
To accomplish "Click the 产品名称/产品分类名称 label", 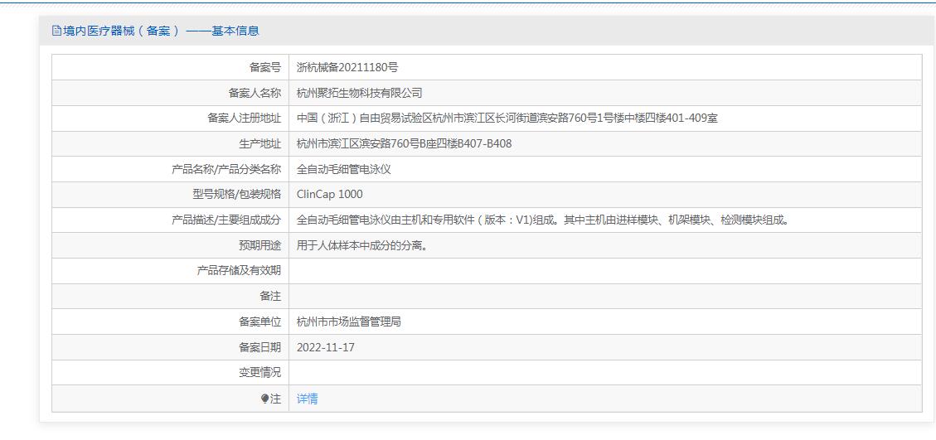I will pyautogui.click(x=226, y=169).
